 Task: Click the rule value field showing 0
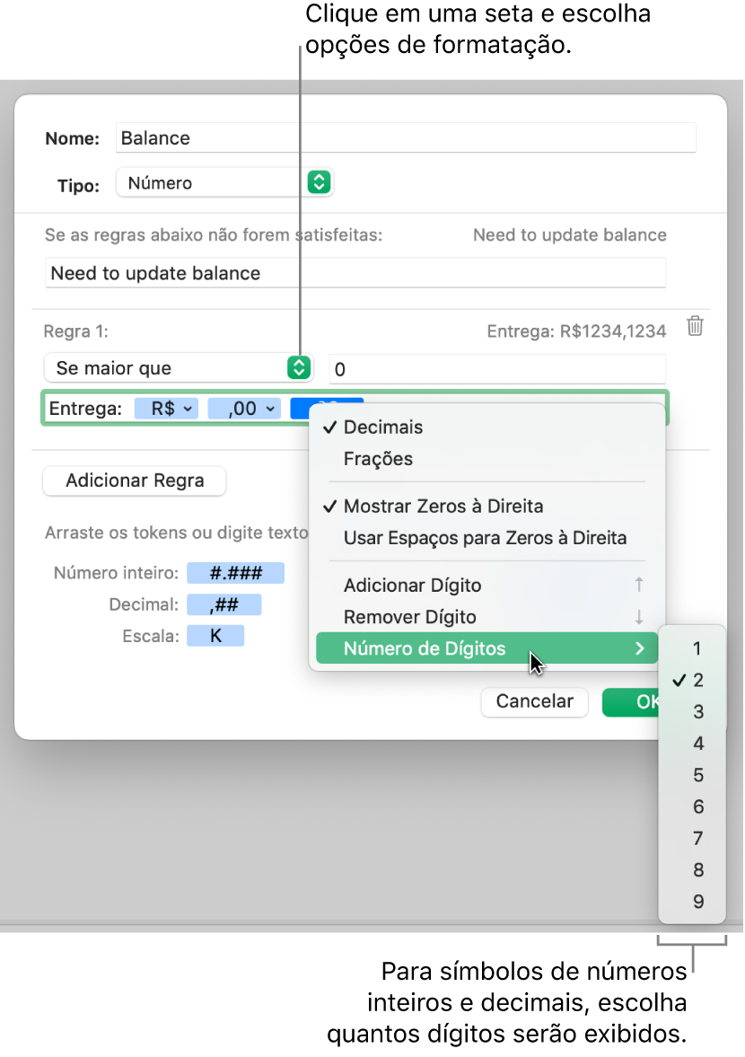point(497,369)
